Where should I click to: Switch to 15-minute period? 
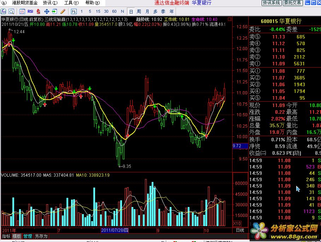98,11
